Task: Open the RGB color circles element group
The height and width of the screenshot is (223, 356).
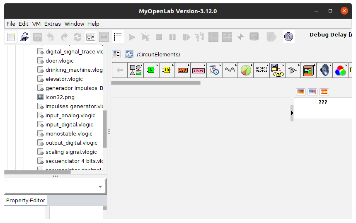Action: coord(340,70)
